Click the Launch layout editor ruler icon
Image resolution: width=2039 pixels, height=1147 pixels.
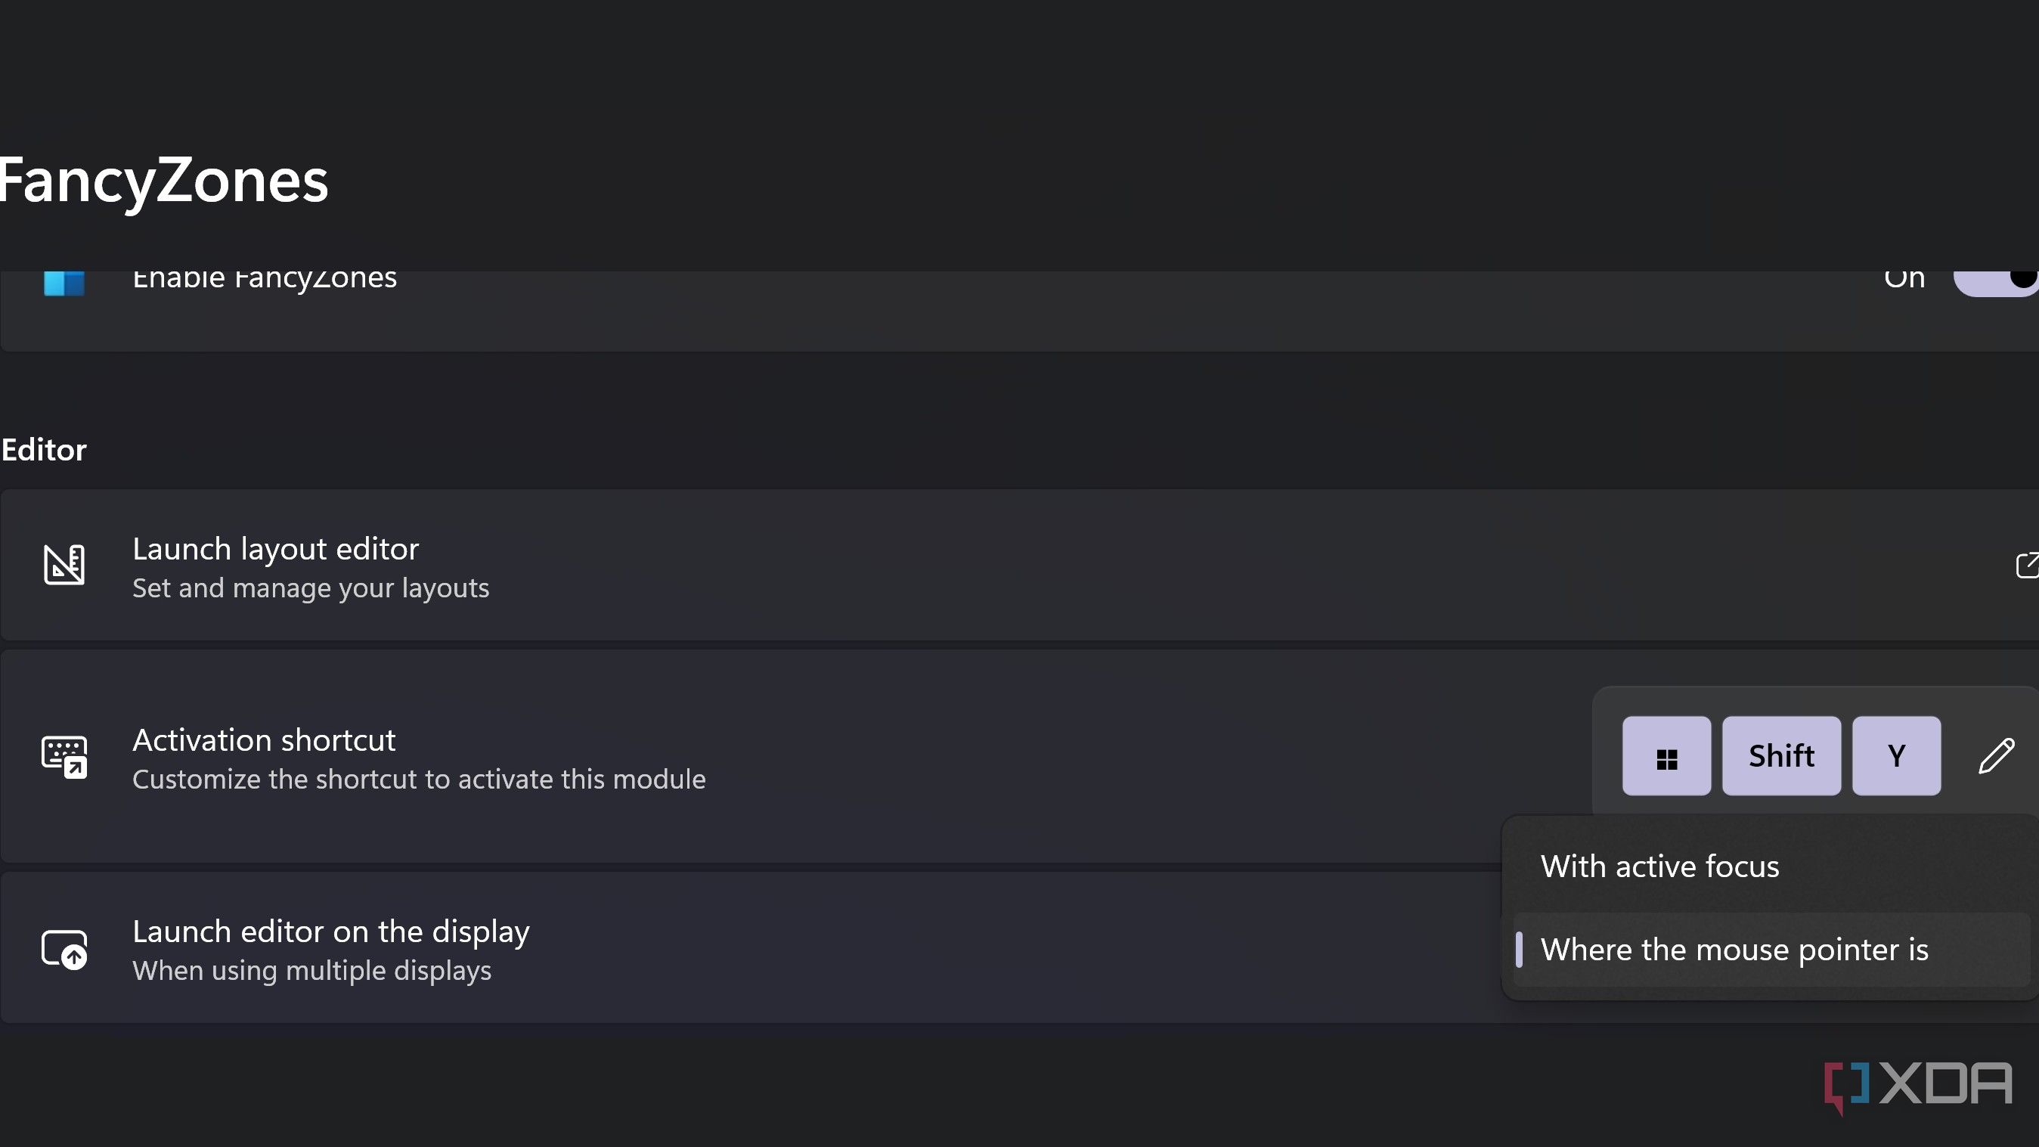64,564
